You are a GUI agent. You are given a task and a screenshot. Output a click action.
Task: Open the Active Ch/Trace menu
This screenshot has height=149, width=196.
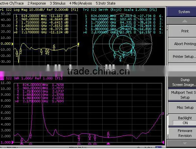(12, 3)
